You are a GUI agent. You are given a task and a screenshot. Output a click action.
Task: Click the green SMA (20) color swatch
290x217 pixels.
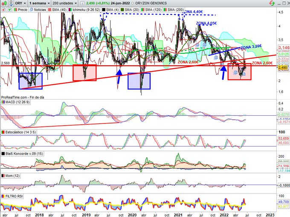pyautogui.click(x=122, y=10)
